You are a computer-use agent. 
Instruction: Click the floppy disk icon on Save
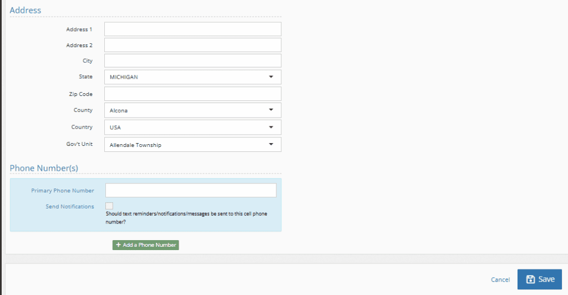[530, 279]
